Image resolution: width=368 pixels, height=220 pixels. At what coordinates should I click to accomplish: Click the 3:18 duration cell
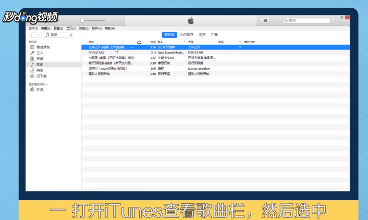[x=153, y=69]
